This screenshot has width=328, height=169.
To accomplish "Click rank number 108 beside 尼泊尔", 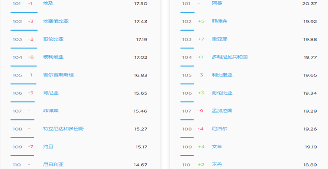I will (x=187, y=129).
